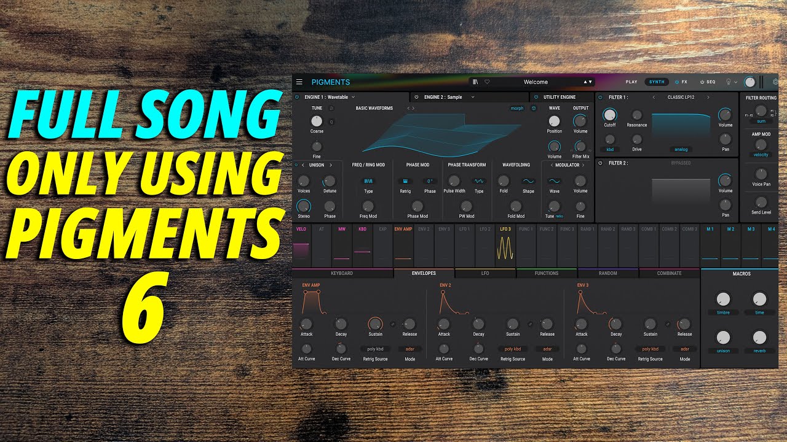Select the Wavefolding Shape sine icon

[528, 181]
